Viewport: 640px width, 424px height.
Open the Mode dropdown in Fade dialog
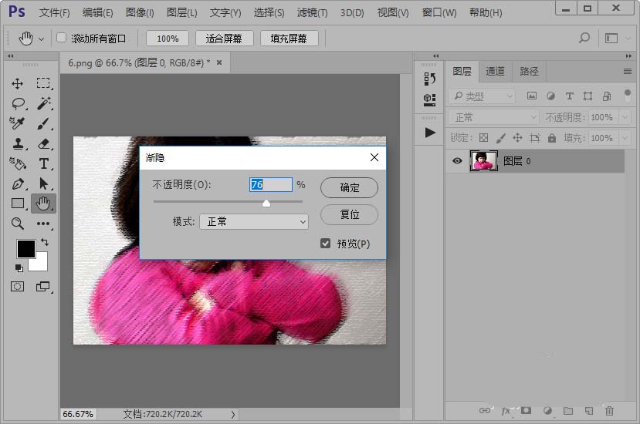[253, 221]
